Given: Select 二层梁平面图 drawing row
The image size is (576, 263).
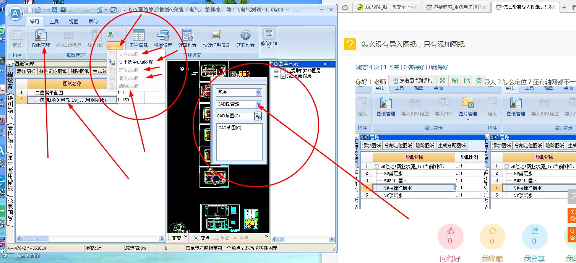Looking at the screenshot, I should point(72,93).
